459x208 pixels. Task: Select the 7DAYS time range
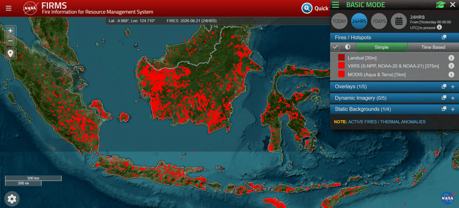[379, 21]
